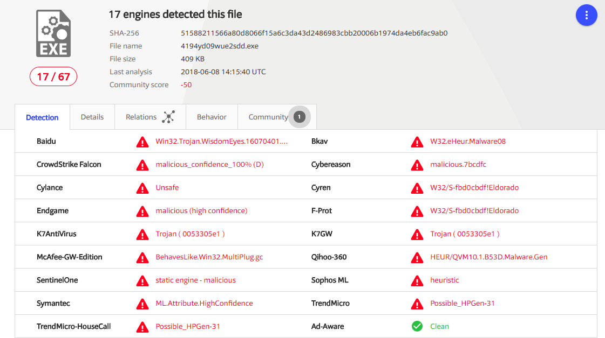Click the Qihoo-360 engine name
This screenshot has width=605, height=338.
(x=329, y=257)
